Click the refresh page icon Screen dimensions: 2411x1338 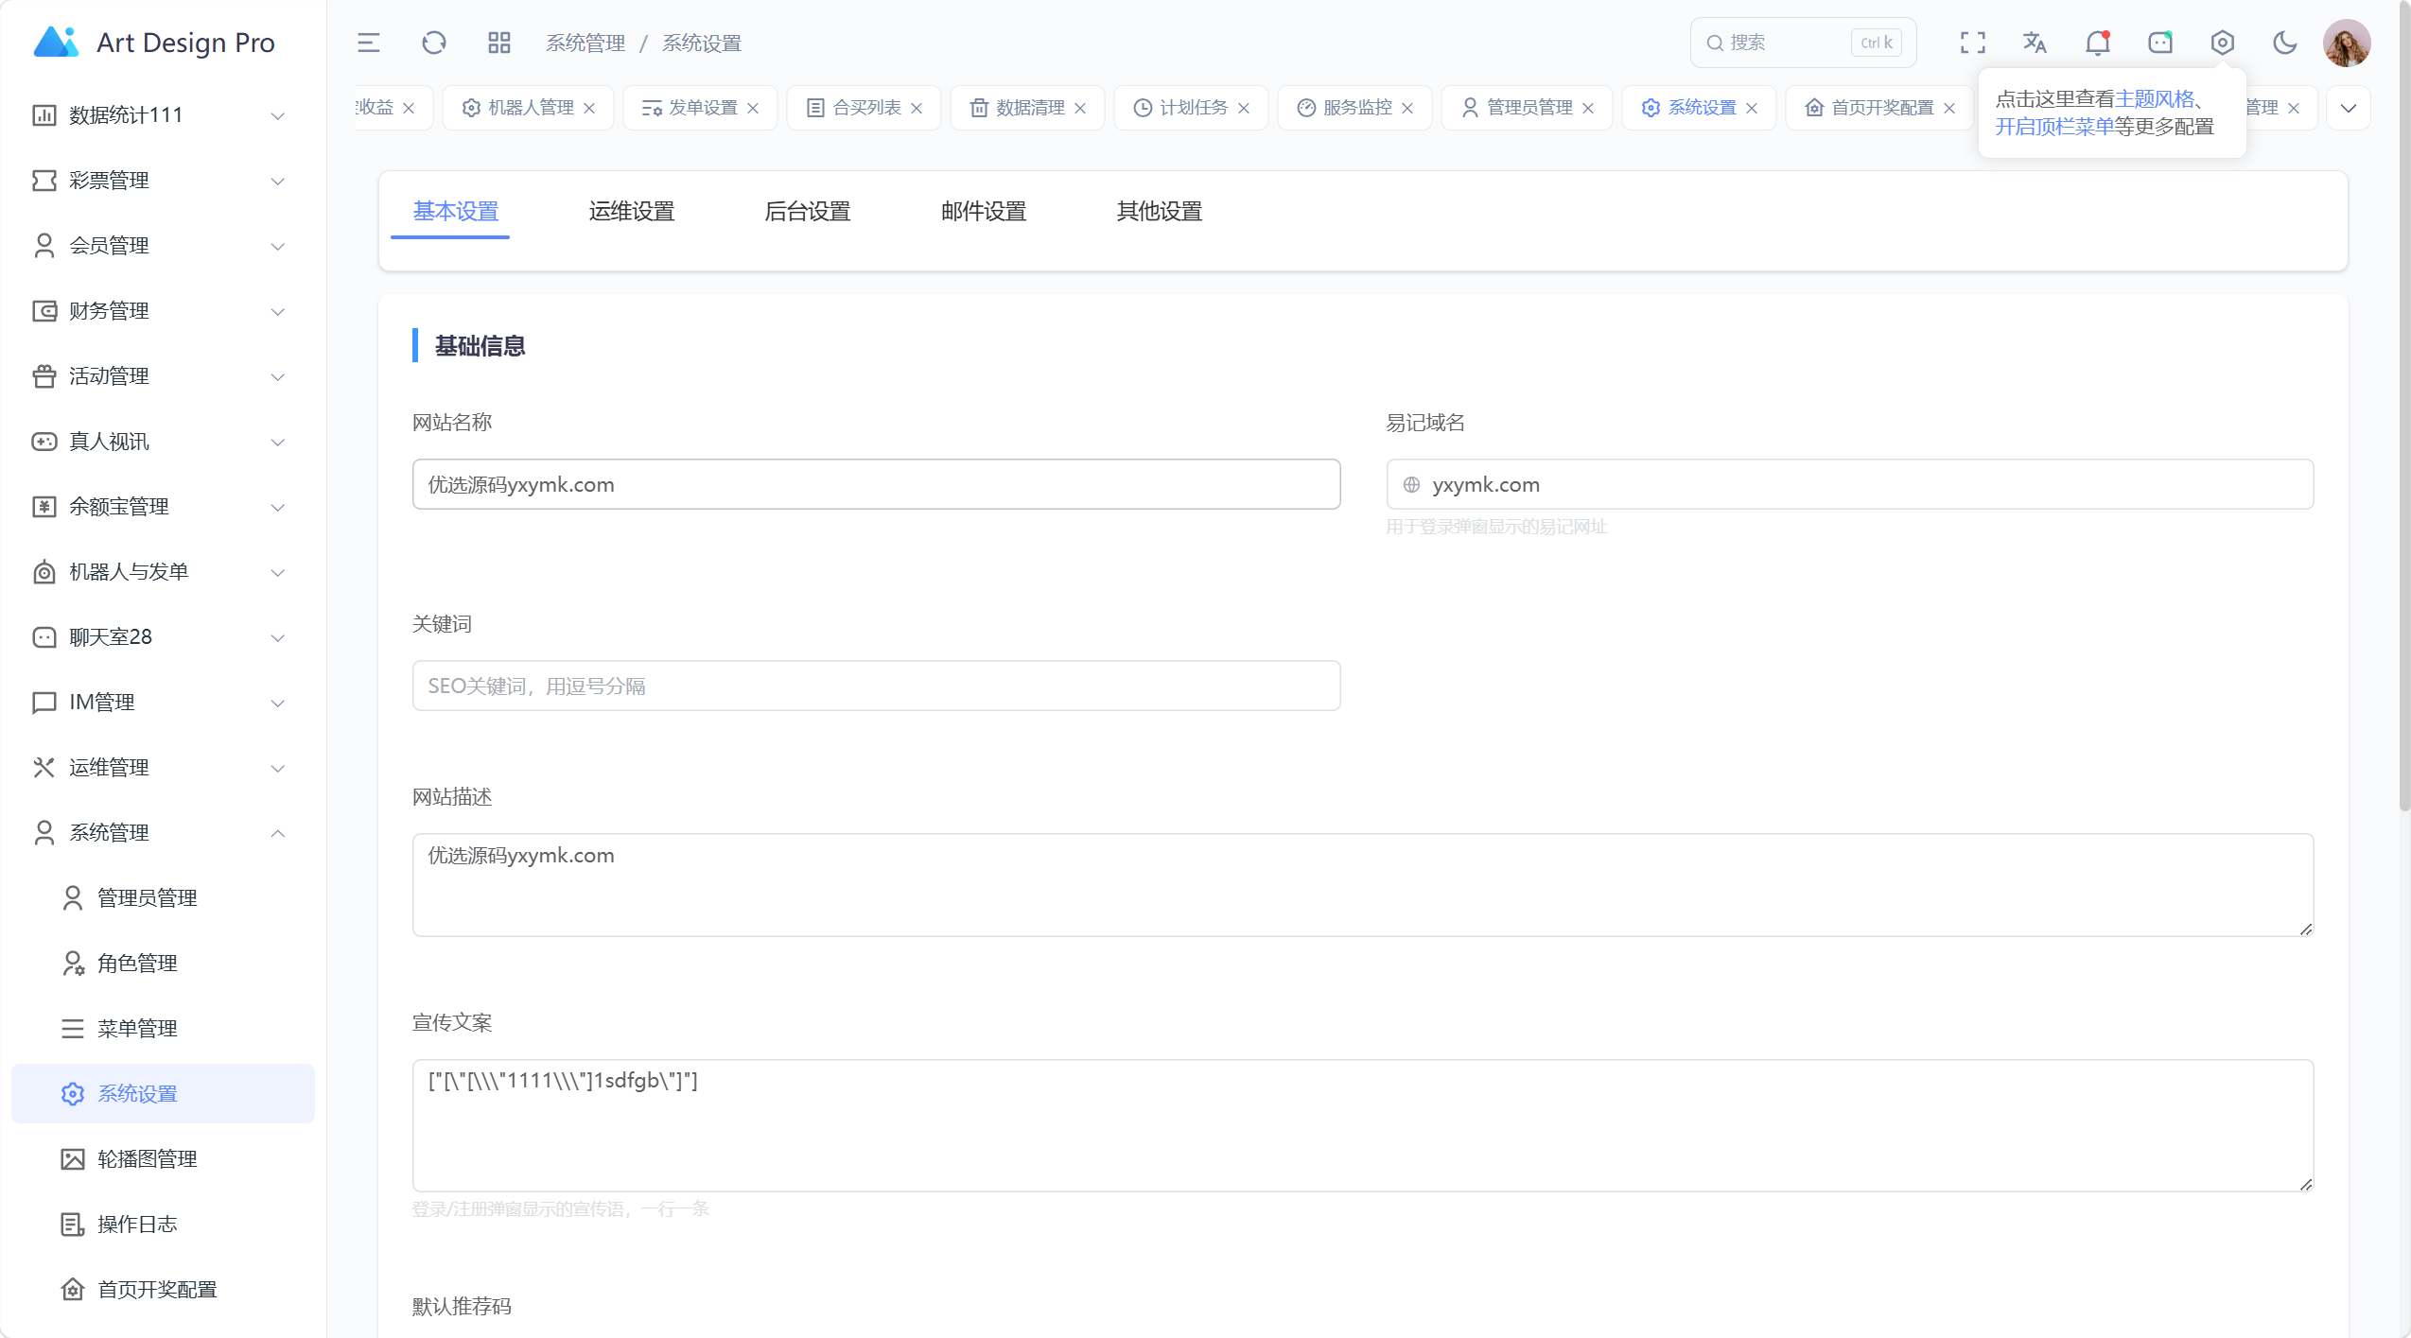pyautogui.click(x=434, y=43)
